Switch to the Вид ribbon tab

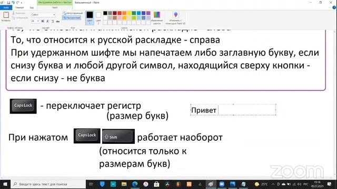click(32, 7)
